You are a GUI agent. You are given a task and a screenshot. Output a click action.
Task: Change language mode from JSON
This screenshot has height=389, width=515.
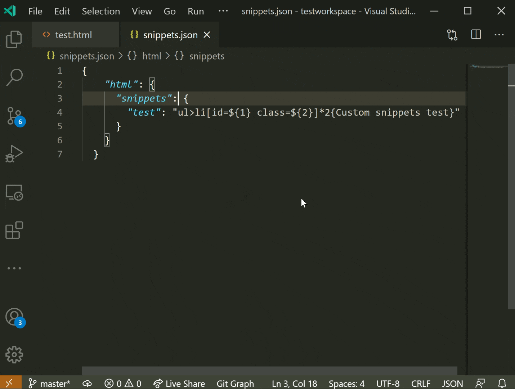click(452, 383)
